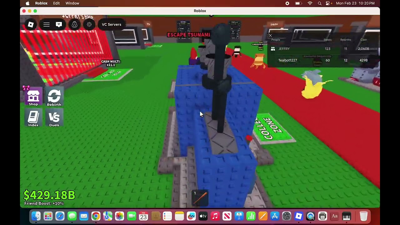
Task: Open Trash from the Dock
Action: [x=363, y=216]
